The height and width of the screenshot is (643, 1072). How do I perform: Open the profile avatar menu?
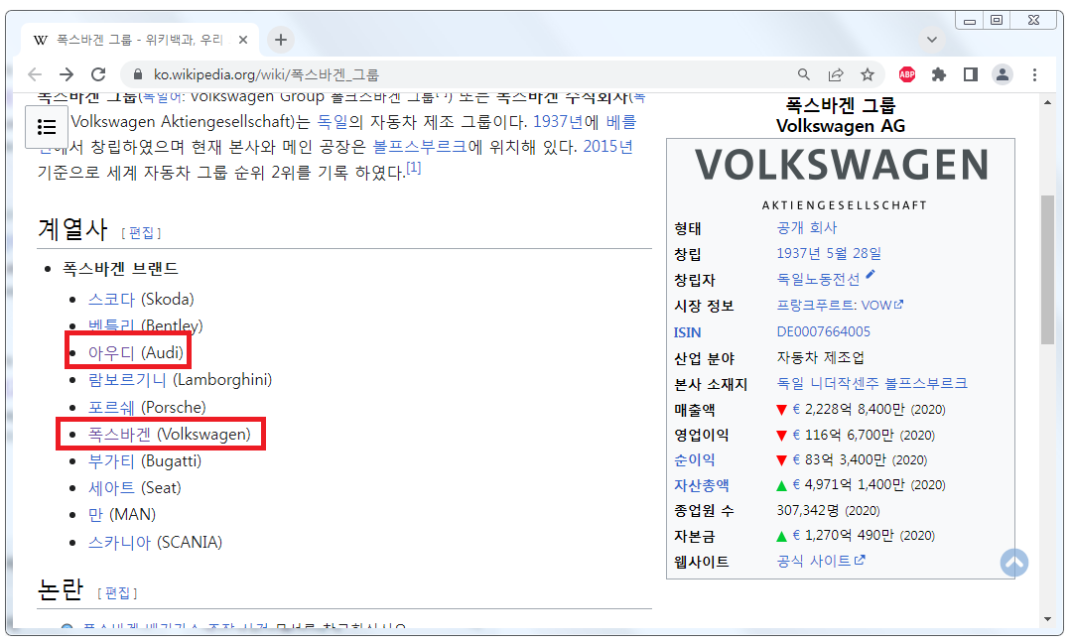pos(1003,74)
